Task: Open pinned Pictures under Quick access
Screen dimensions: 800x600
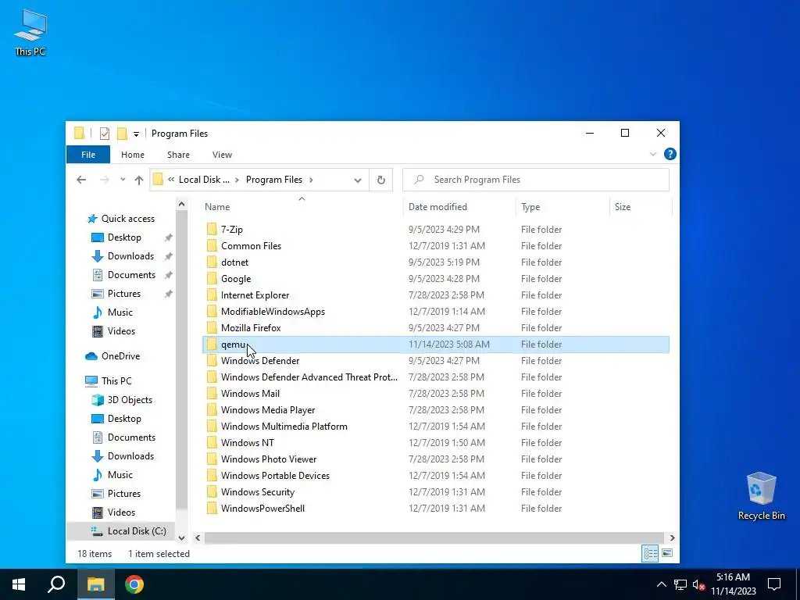Action: pos(124,294)
